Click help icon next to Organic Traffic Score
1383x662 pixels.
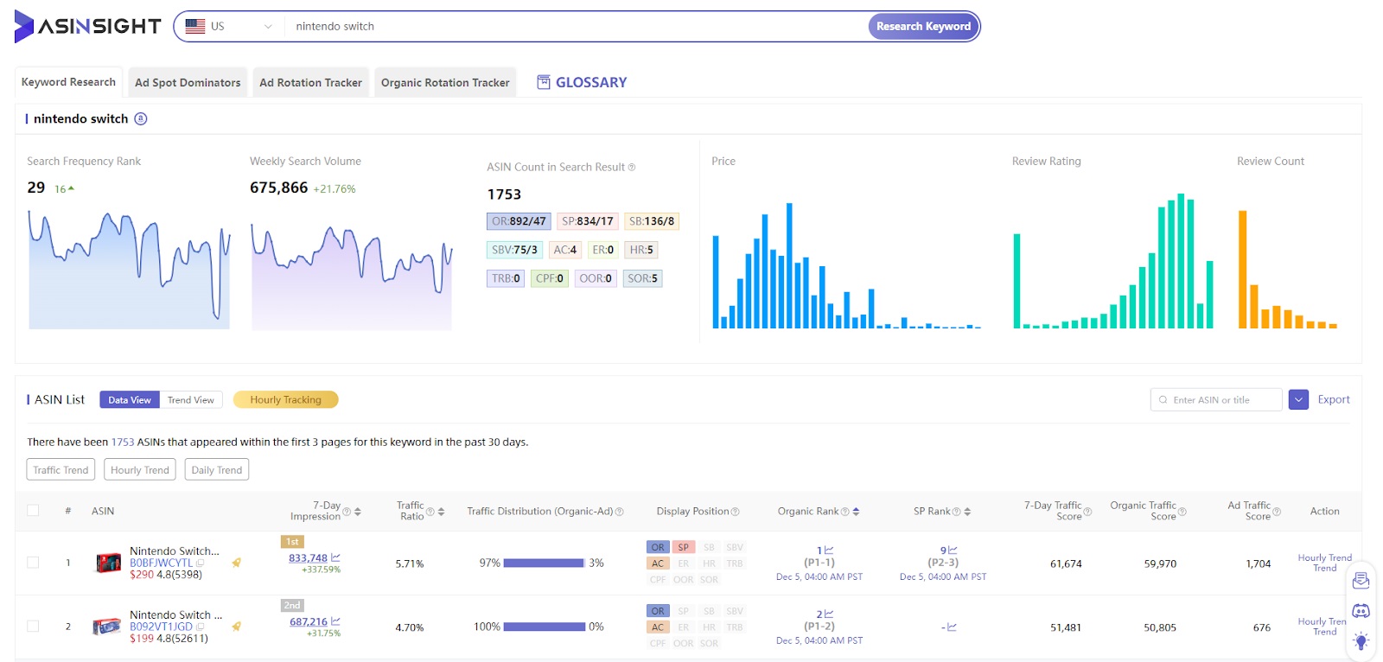(x=1182, y=512)
